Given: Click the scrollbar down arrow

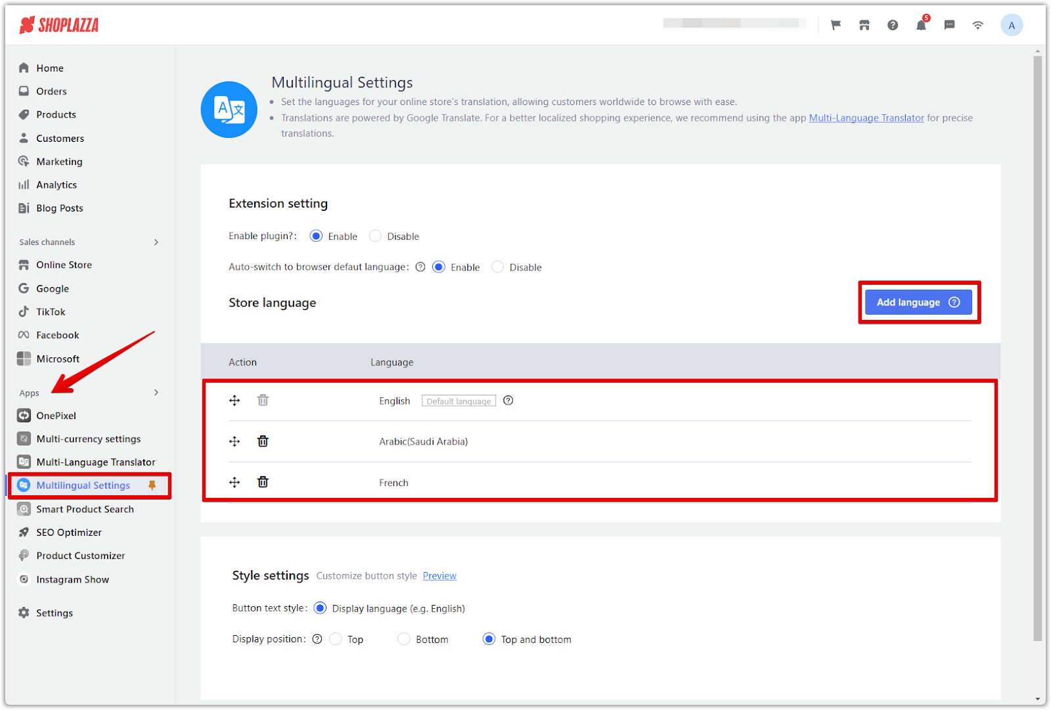Looking at the screenshot, I should 1038,699.
